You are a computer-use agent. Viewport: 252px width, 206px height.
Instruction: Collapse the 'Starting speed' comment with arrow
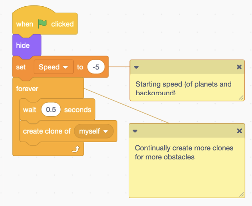(136, 67)
